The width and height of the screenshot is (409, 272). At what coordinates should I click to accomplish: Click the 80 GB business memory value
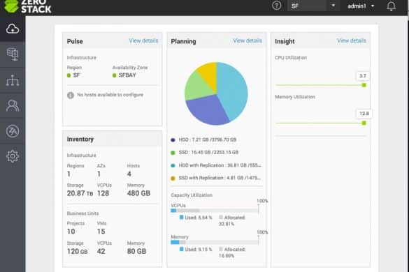coord(136,252)
